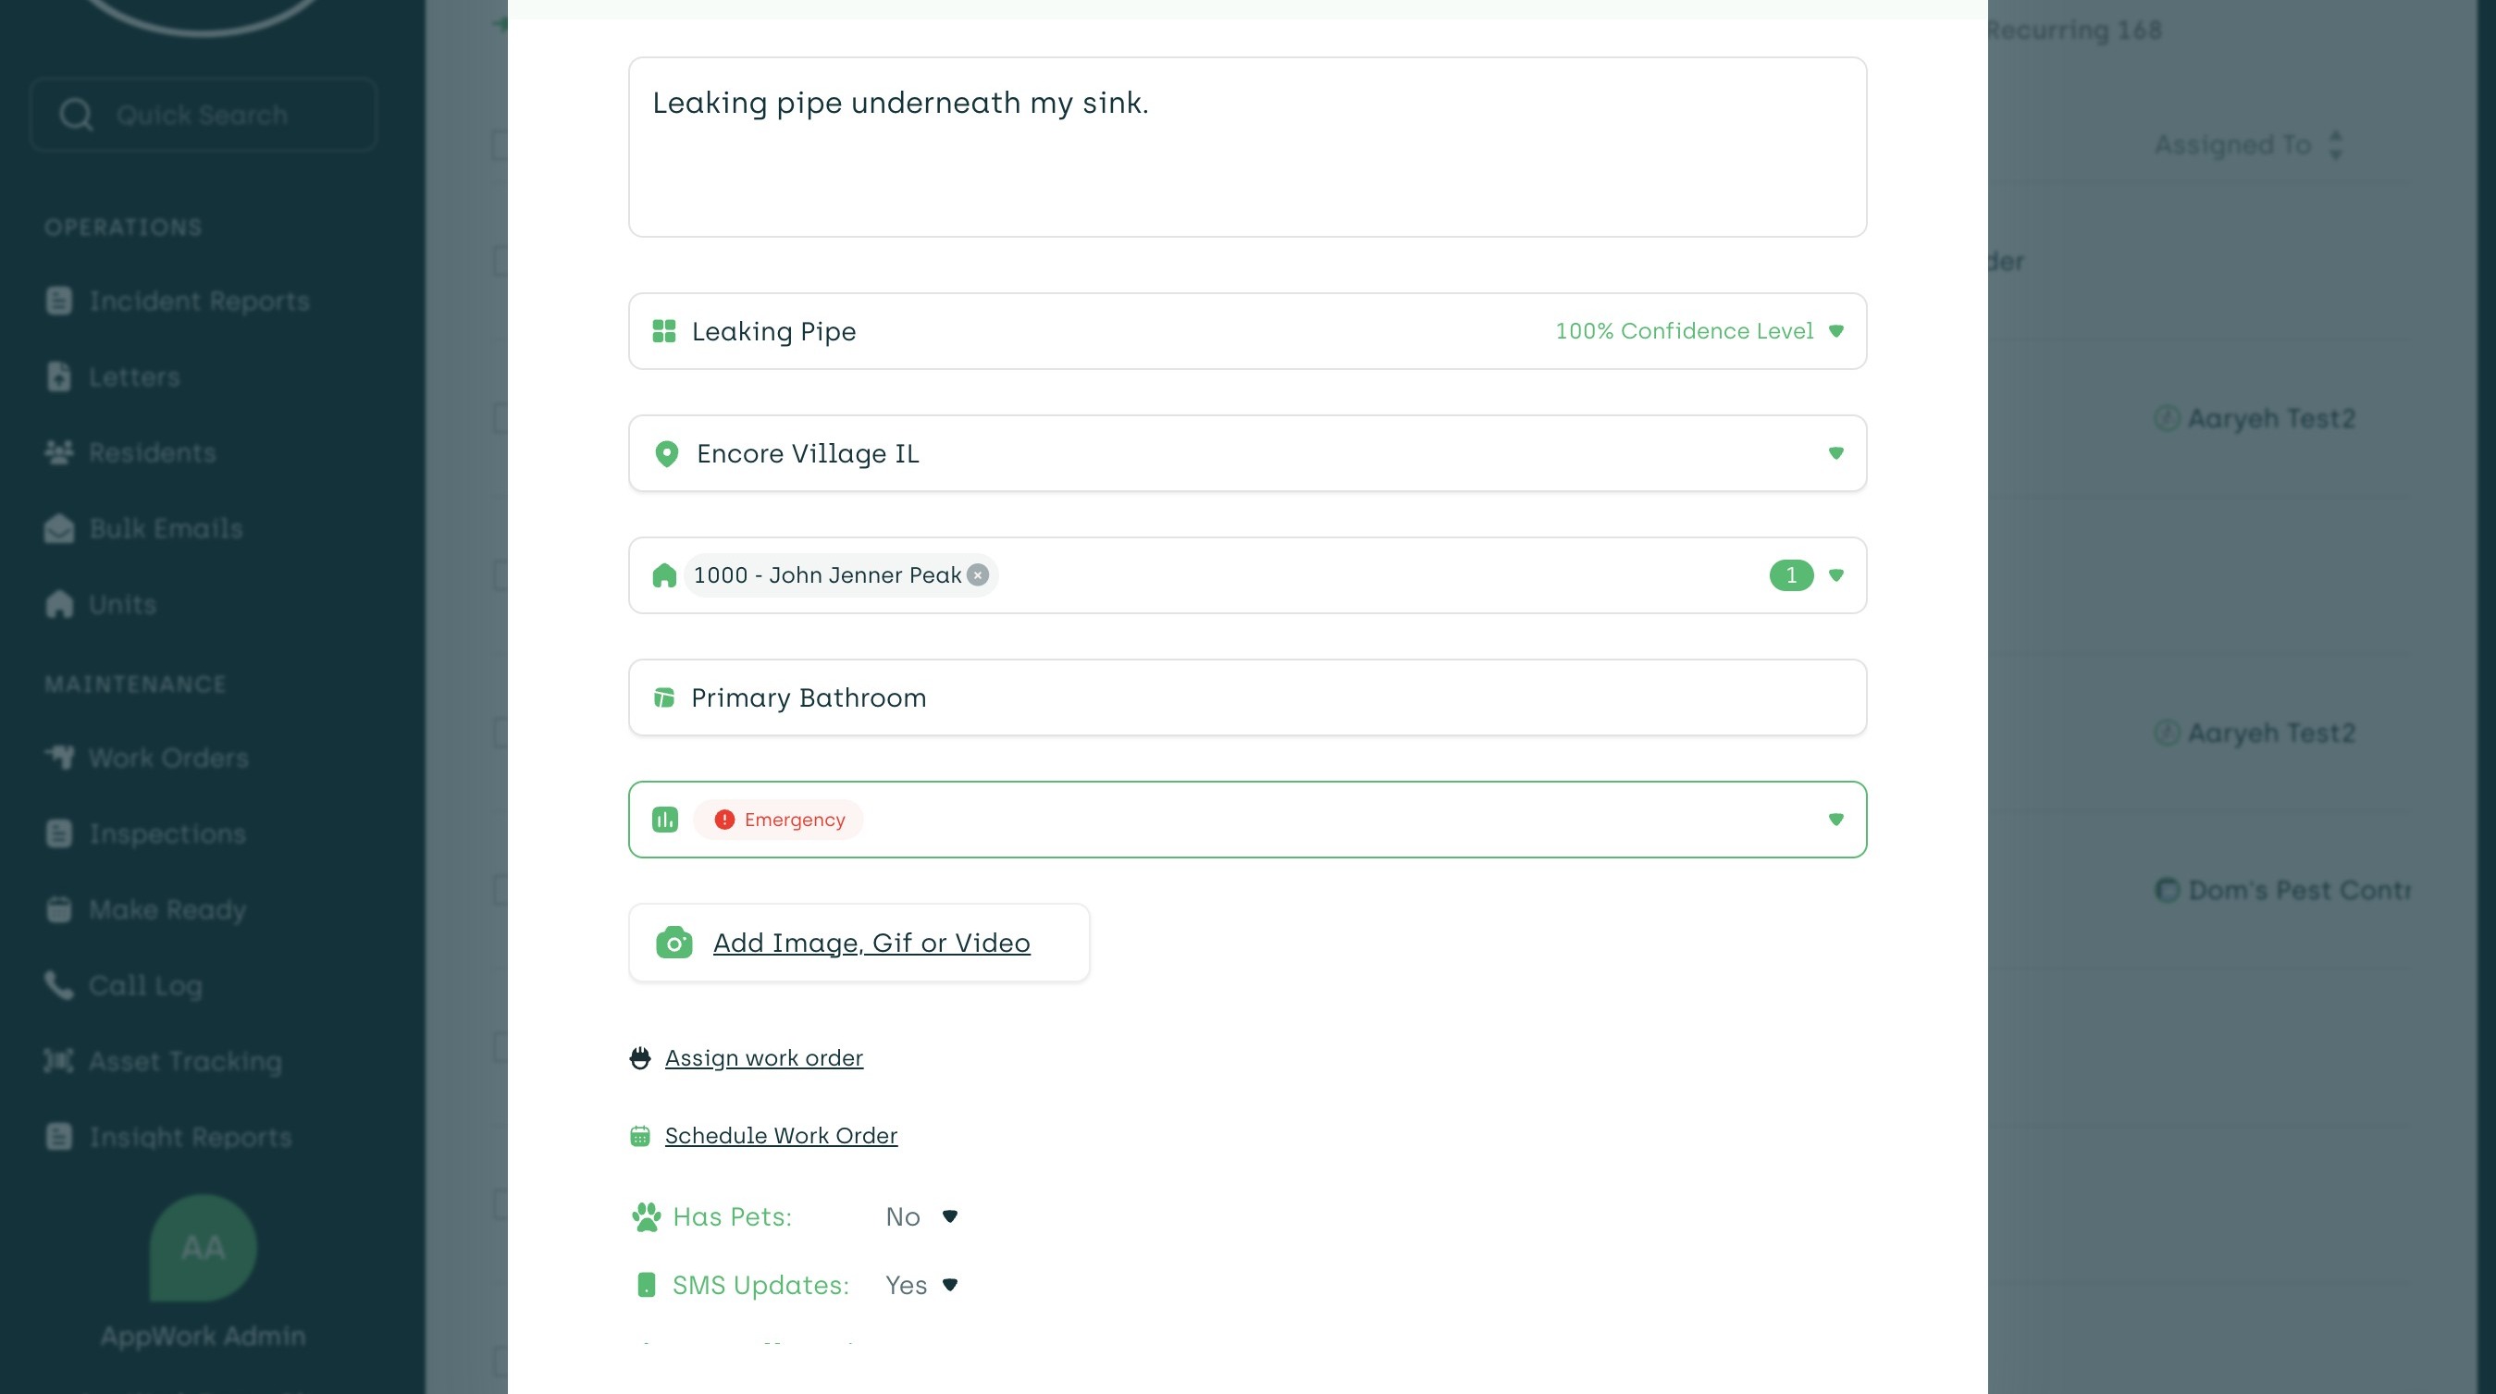Click the camera icon for adding media

(673, 943)
